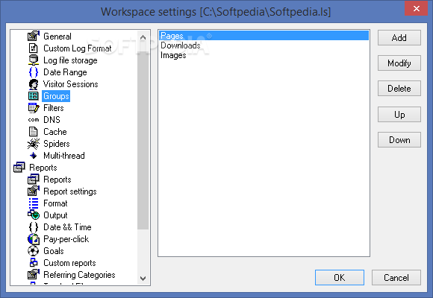Viewport: 433px width, 298px height.
Task: Select General in the settings tree
Action: tap(57, 37)
